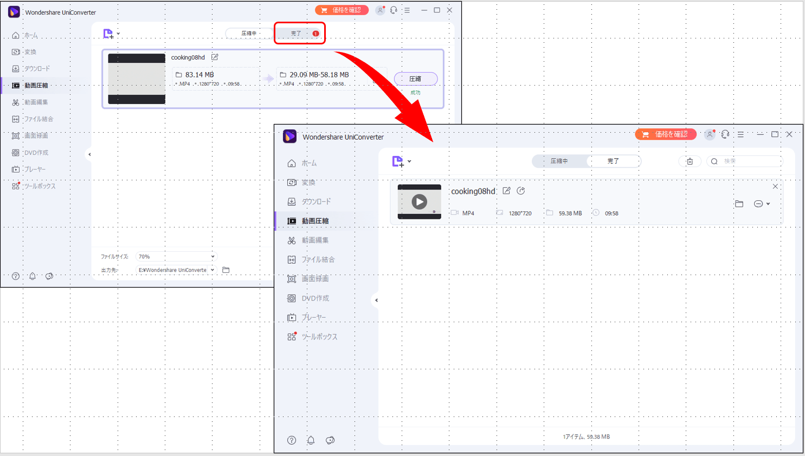Viewport: 805px width, 456px height.
Task: Remove cooking08hd item with its X button
Action: pyautogui.click(x=775, y=186)
